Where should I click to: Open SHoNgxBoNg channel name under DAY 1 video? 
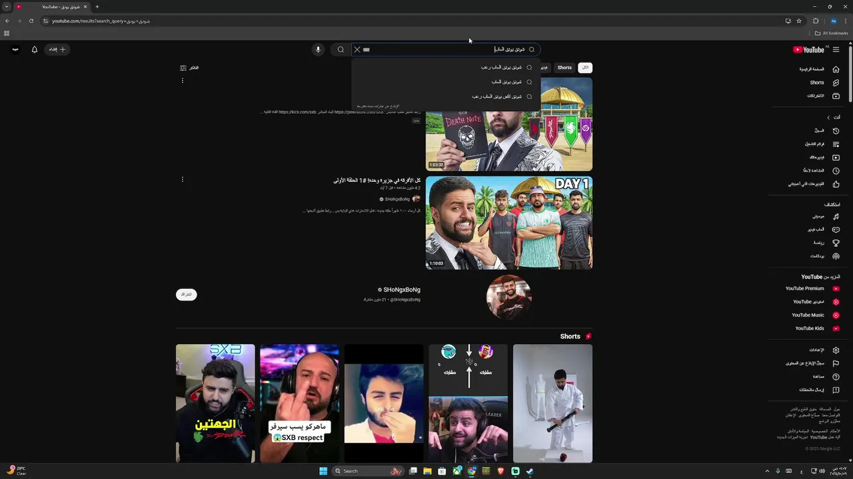click(x=397, y=199)
